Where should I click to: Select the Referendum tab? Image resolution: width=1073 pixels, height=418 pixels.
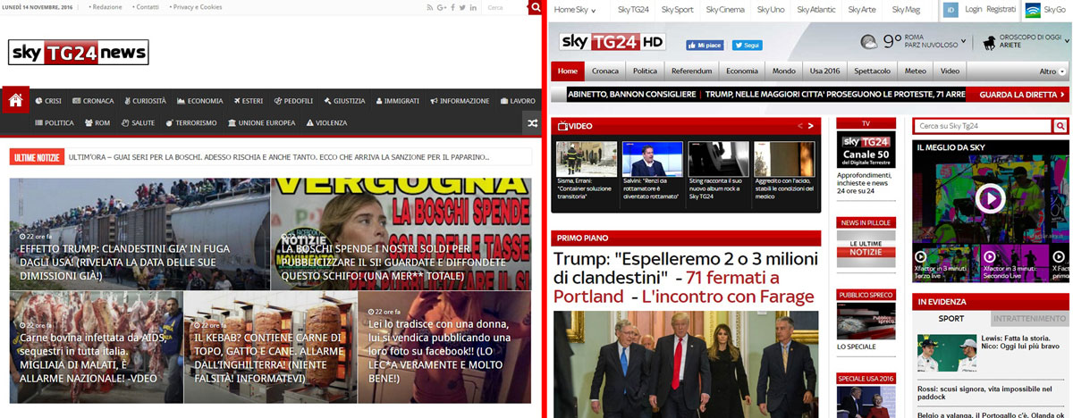[x=691, y=71]
